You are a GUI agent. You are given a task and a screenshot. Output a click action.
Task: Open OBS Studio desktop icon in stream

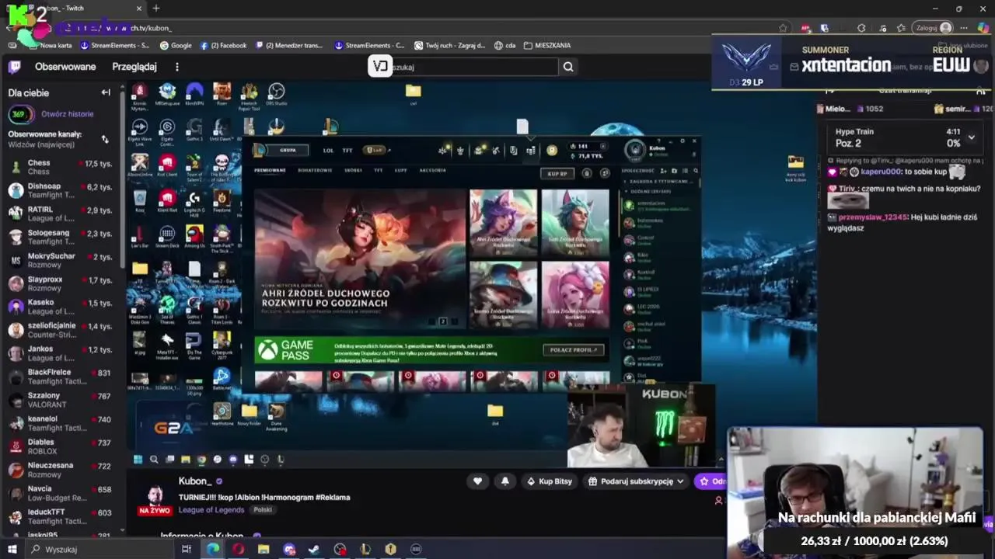coord(276,94)
